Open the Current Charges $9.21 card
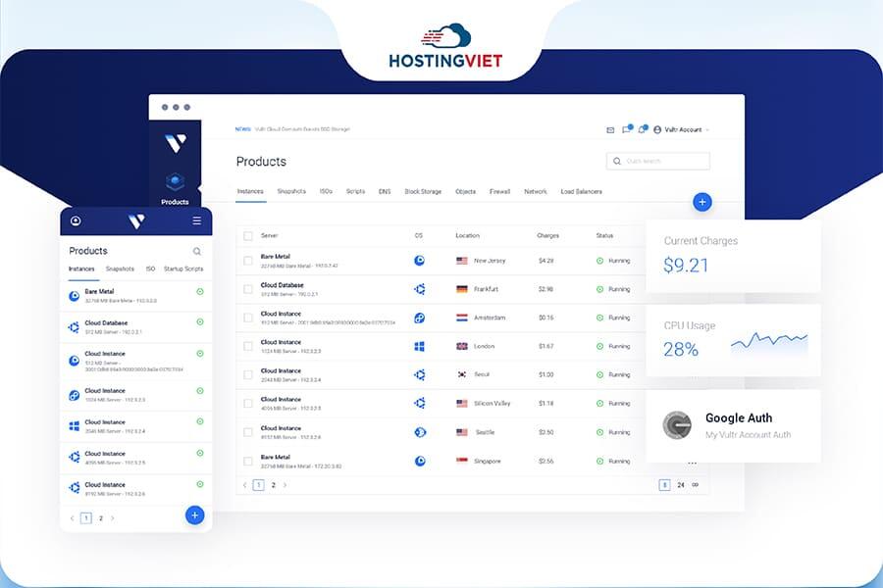The width and height of the screenshot is (883, 588). tap(733, 256)
